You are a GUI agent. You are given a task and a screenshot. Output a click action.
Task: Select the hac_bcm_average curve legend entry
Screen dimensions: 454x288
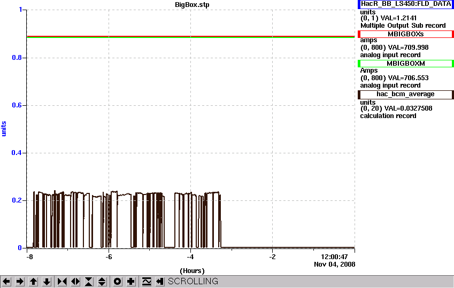[x=406, y=95]
